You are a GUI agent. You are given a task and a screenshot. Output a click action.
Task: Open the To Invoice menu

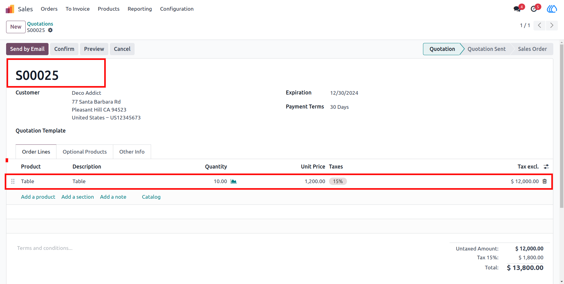click(x=78, y=9)
